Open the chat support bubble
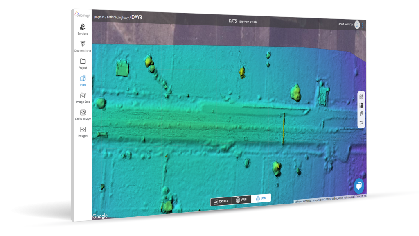 click(359, 185)
